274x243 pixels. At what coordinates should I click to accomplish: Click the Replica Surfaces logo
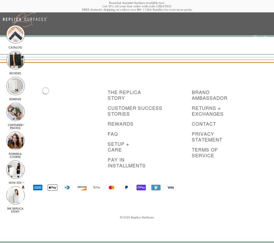25,19
